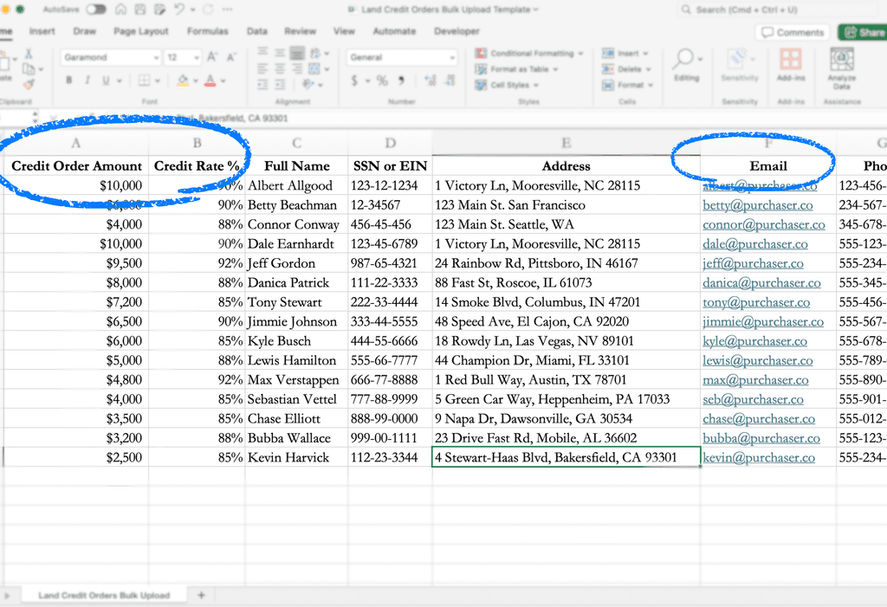
Task: Open the Conditional Formatting menu
Action: (x=529, y=53)
